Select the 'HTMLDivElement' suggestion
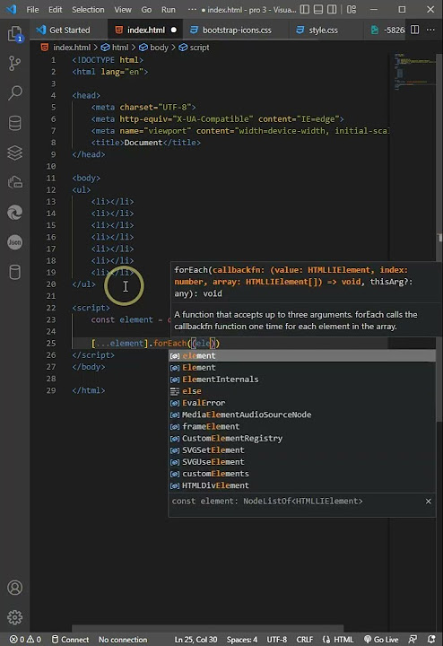Screen dimensions: 443x646 click(x=302, y=485)
